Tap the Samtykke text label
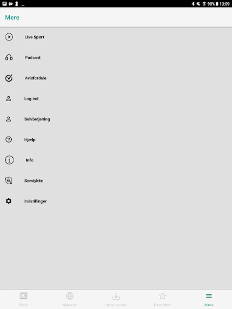 tap(34, 181)
